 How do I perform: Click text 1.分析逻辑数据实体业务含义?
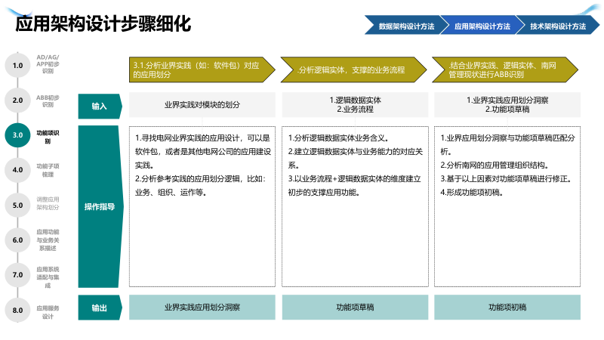point(338,138)
